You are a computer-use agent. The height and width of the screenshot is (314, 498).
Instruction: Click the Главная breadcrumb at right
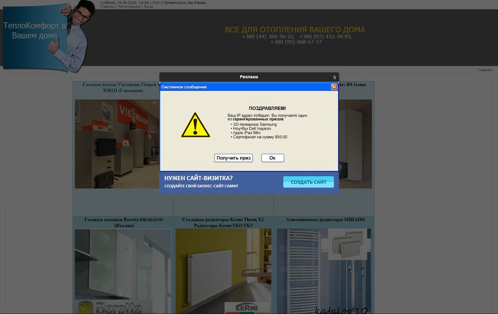[x=485, y=70]
